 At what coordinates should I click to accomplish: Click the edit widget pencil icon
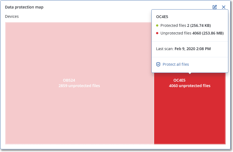(x=215, y=7)
